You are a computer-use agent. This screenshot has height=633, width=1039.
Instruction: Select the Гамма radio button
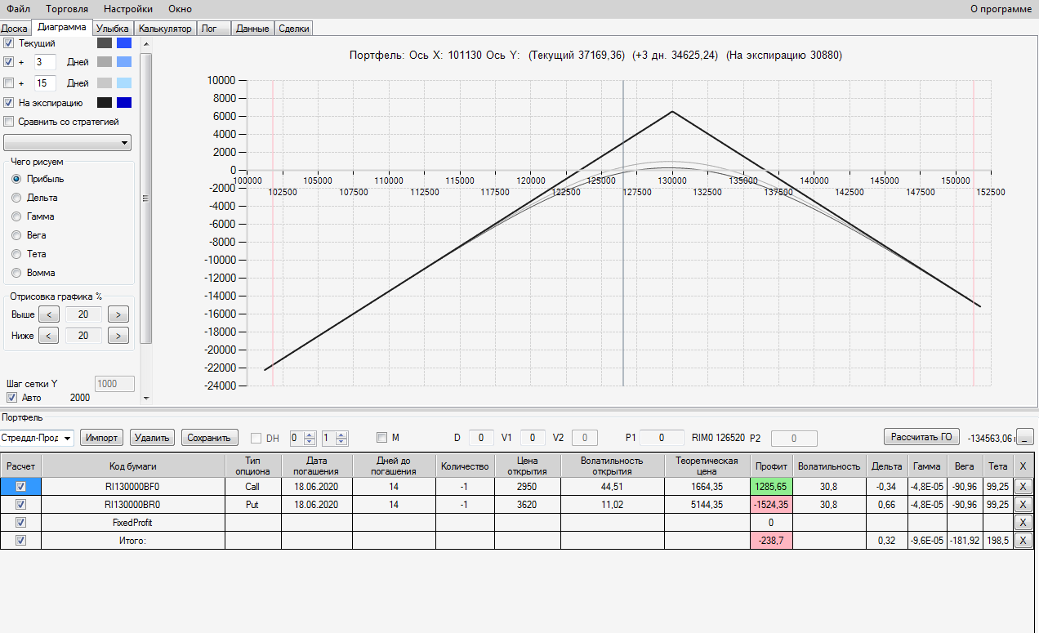16,216
